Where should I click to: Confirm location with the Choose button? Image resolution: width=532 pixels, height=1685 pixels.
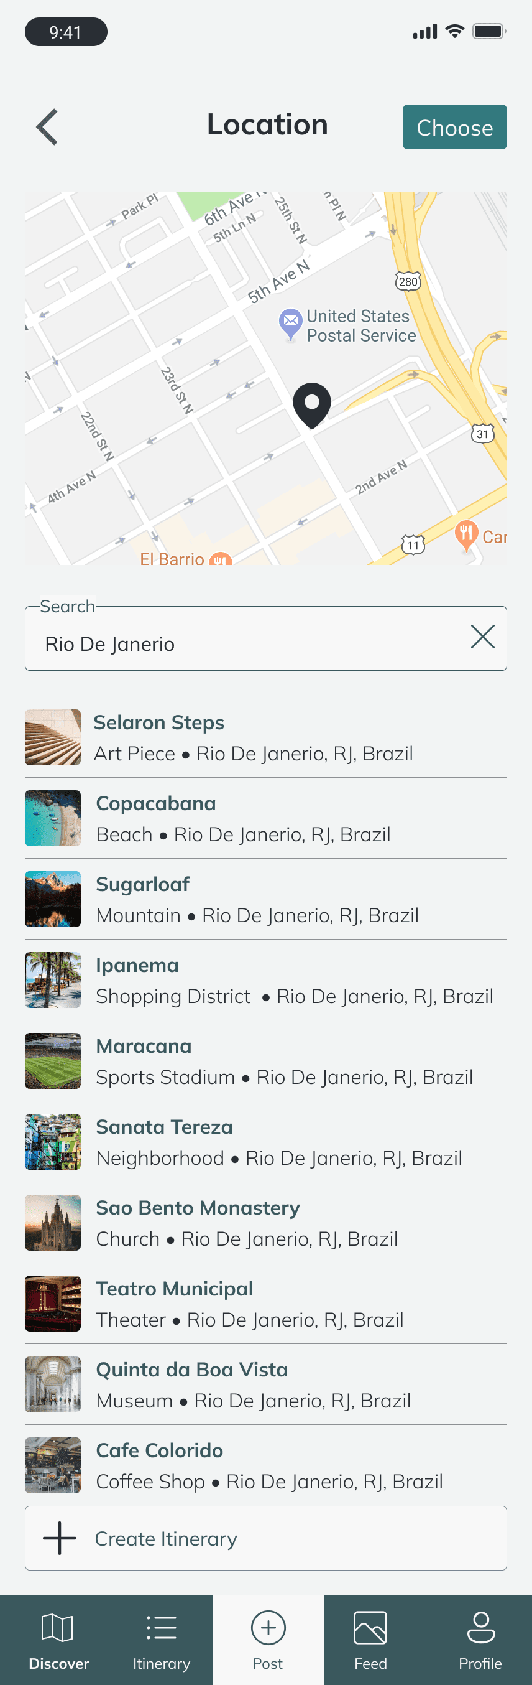coord(454,127)
